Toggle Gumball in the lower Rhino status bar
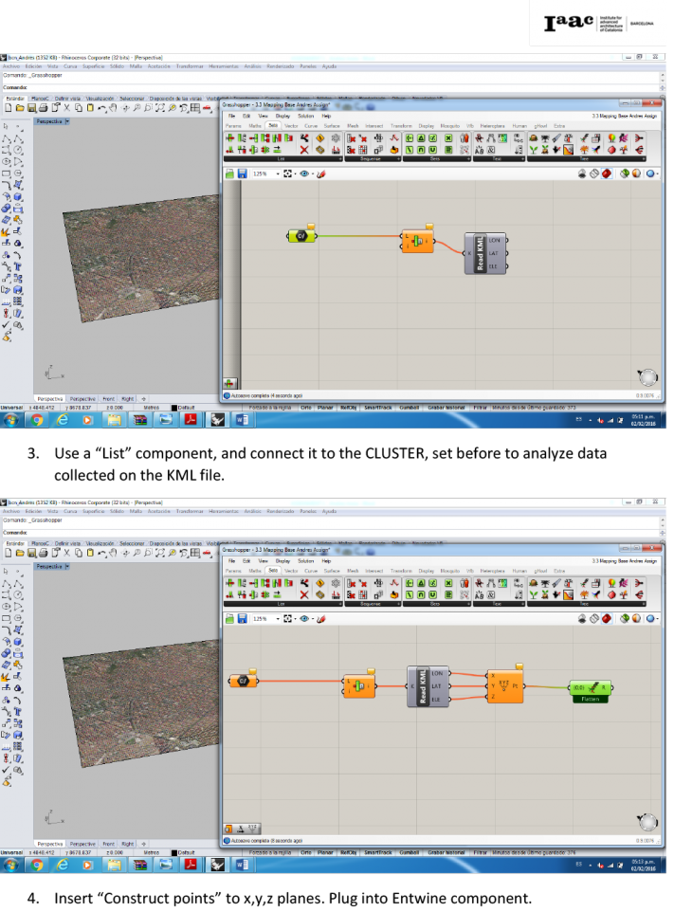The image size is (692, 912). [x=409, y=853]
